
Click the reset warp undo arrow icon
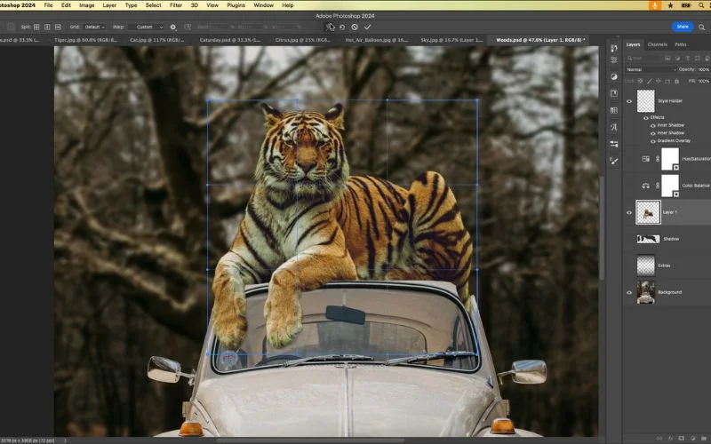pos(342,28)
